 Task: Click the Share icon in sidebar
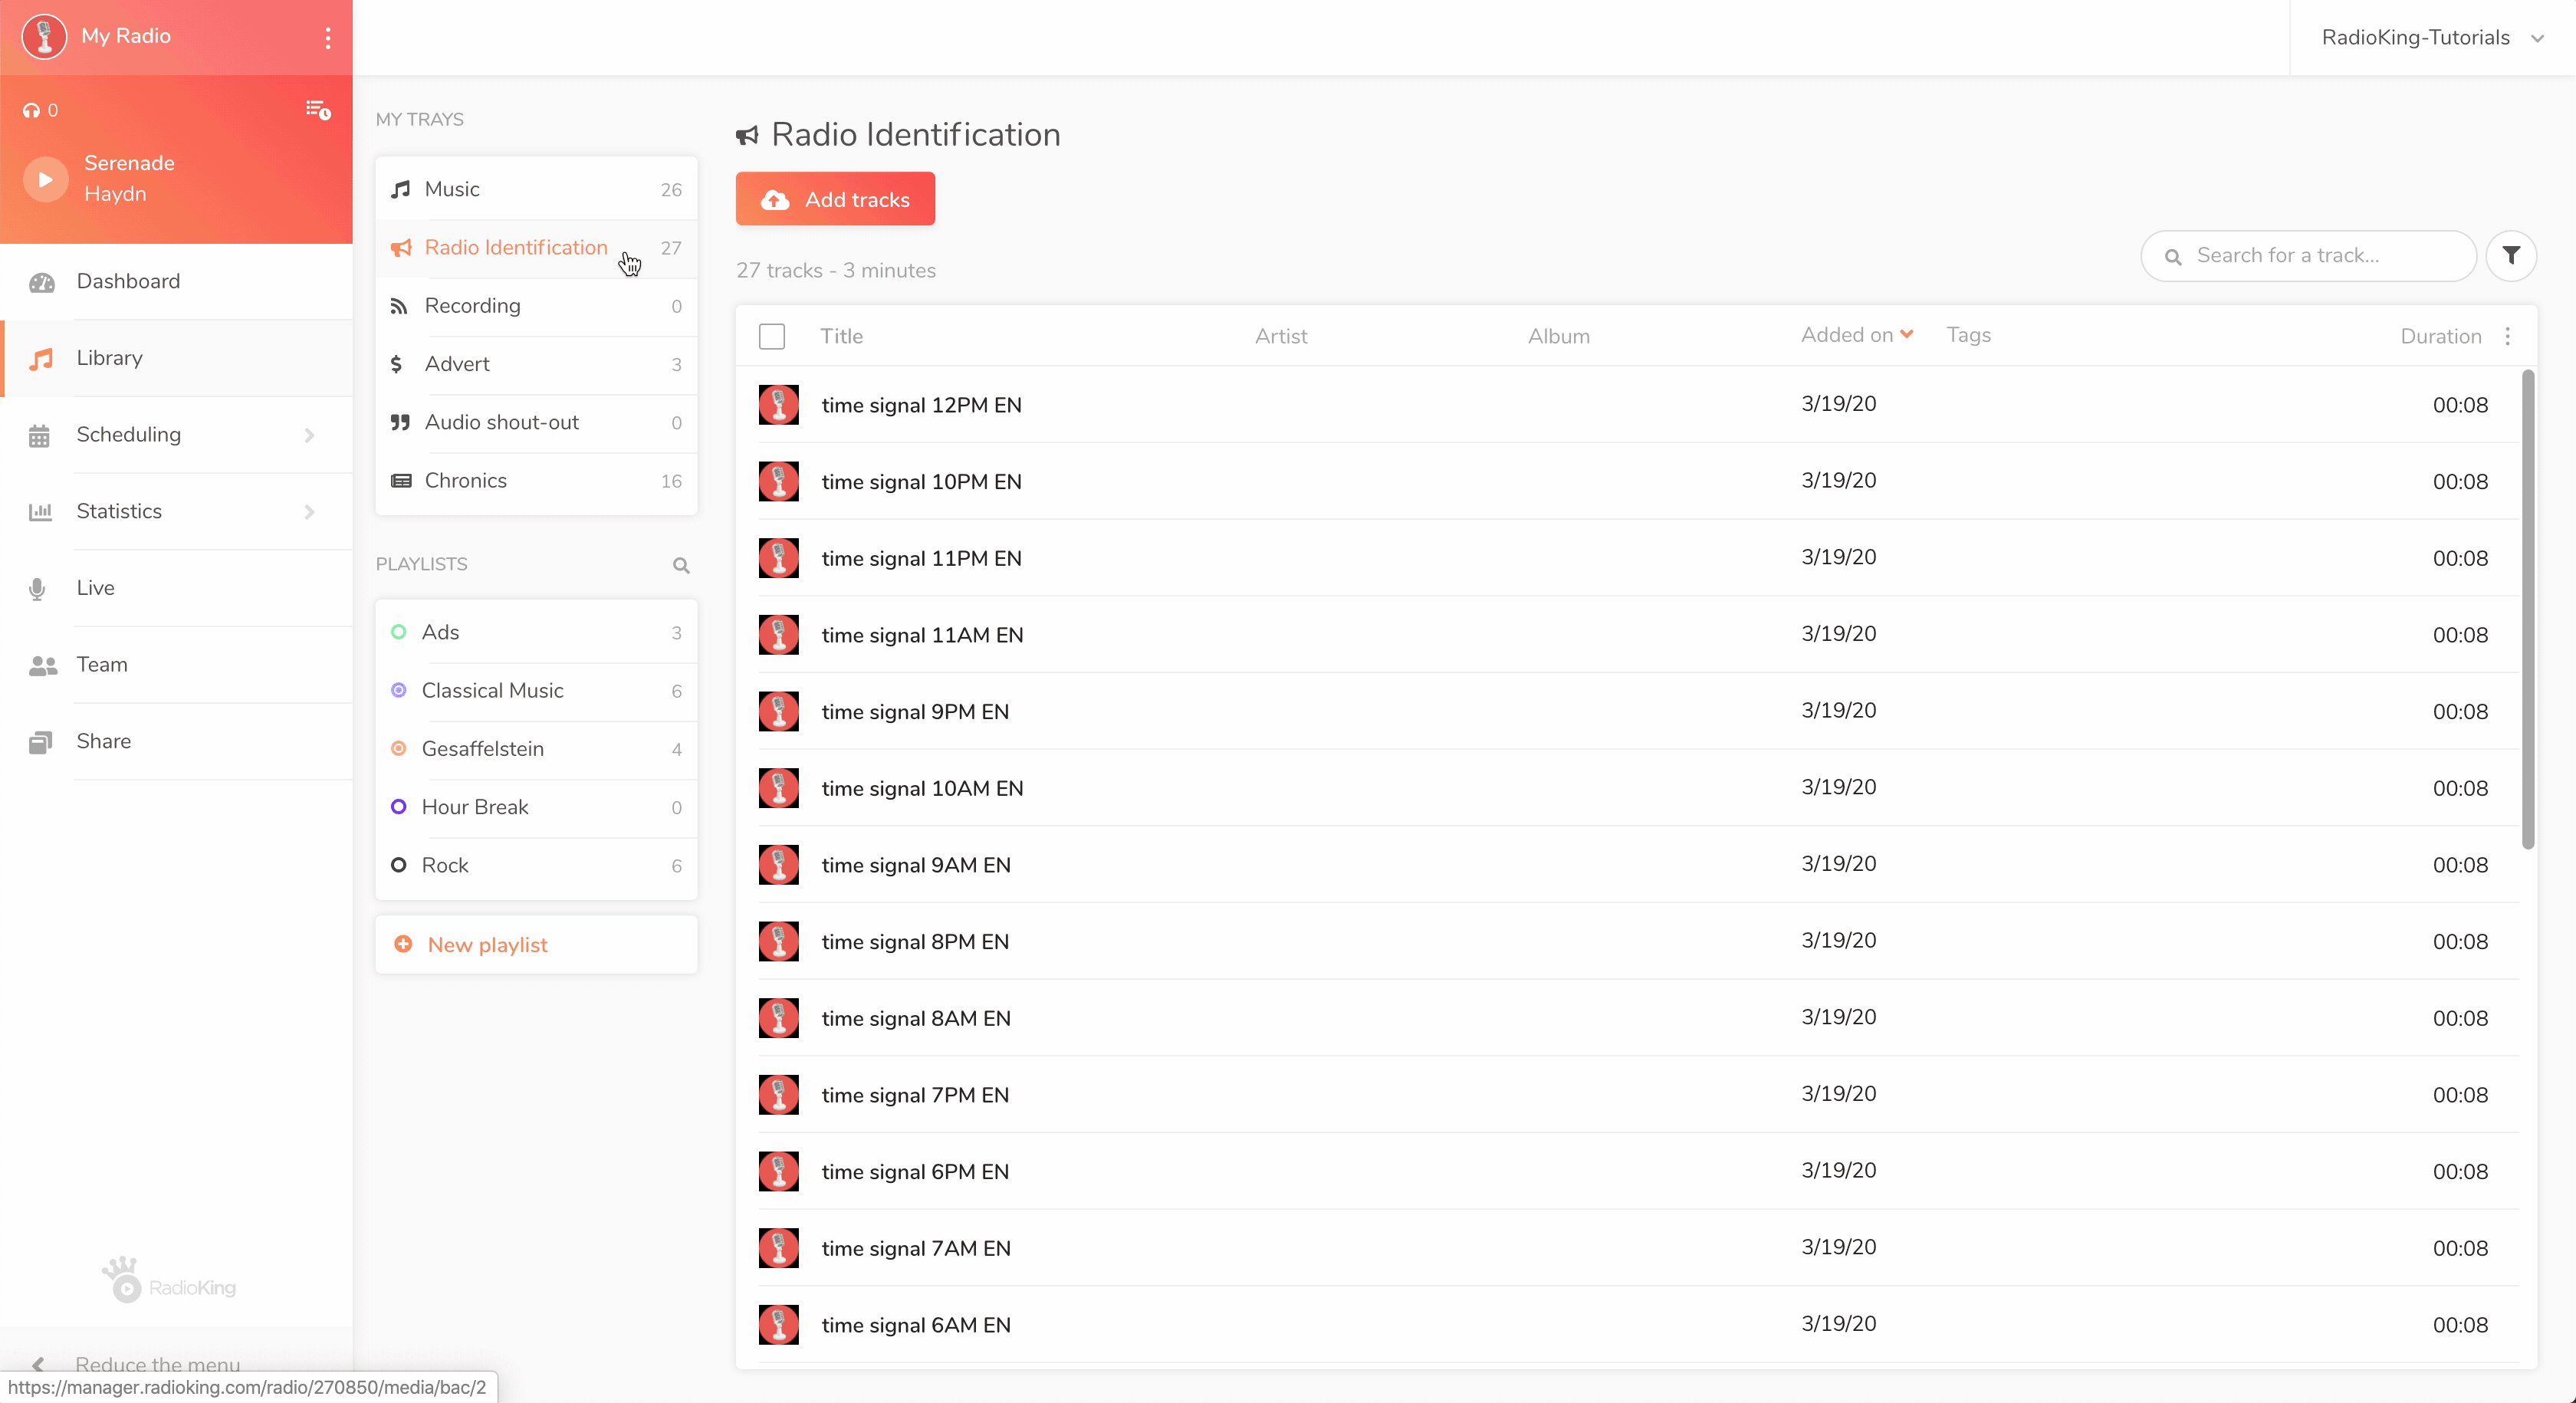coord(40,742)
